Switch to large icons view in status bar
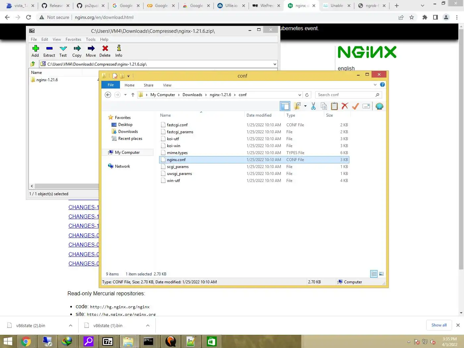 point(381,274)
